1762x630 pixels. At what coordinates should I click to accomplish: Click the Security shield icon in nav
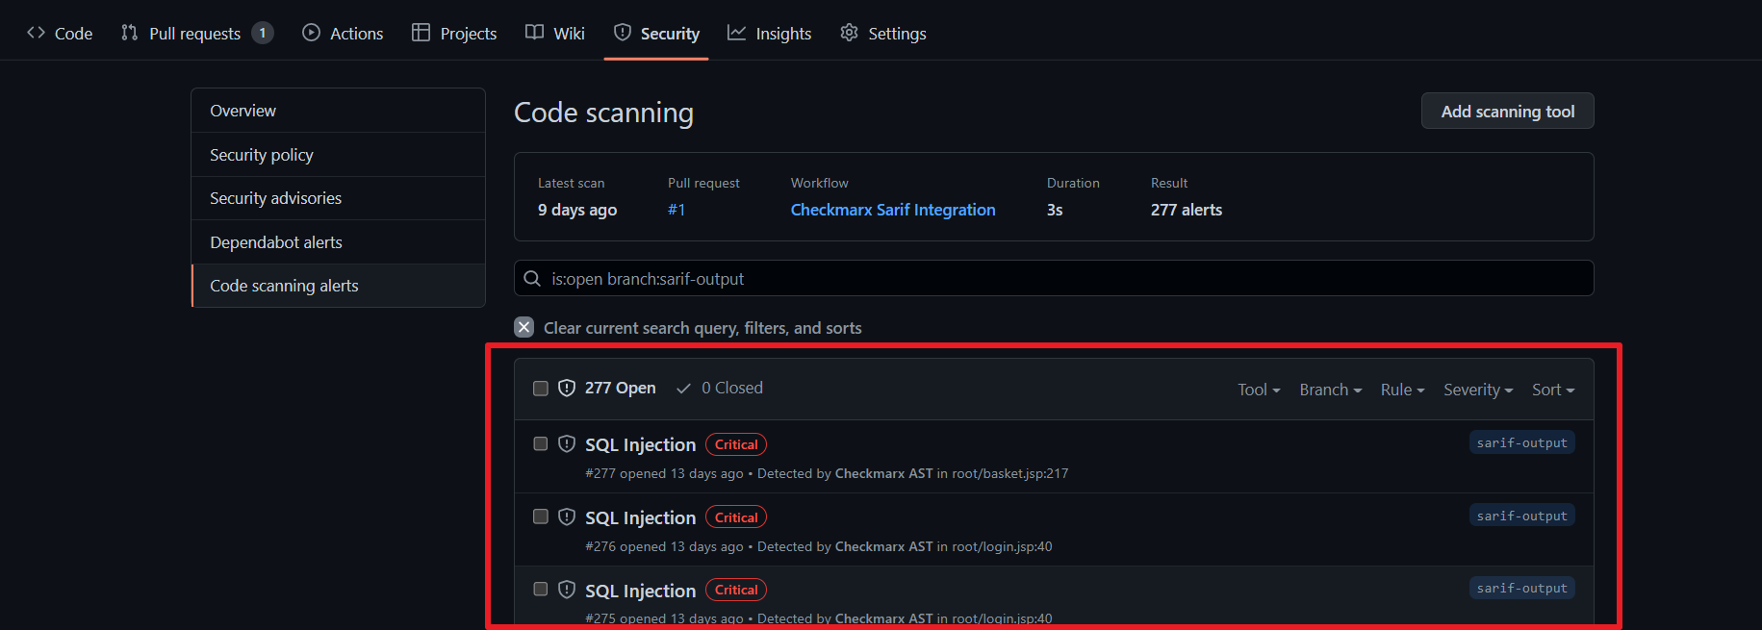click(623, 33)
